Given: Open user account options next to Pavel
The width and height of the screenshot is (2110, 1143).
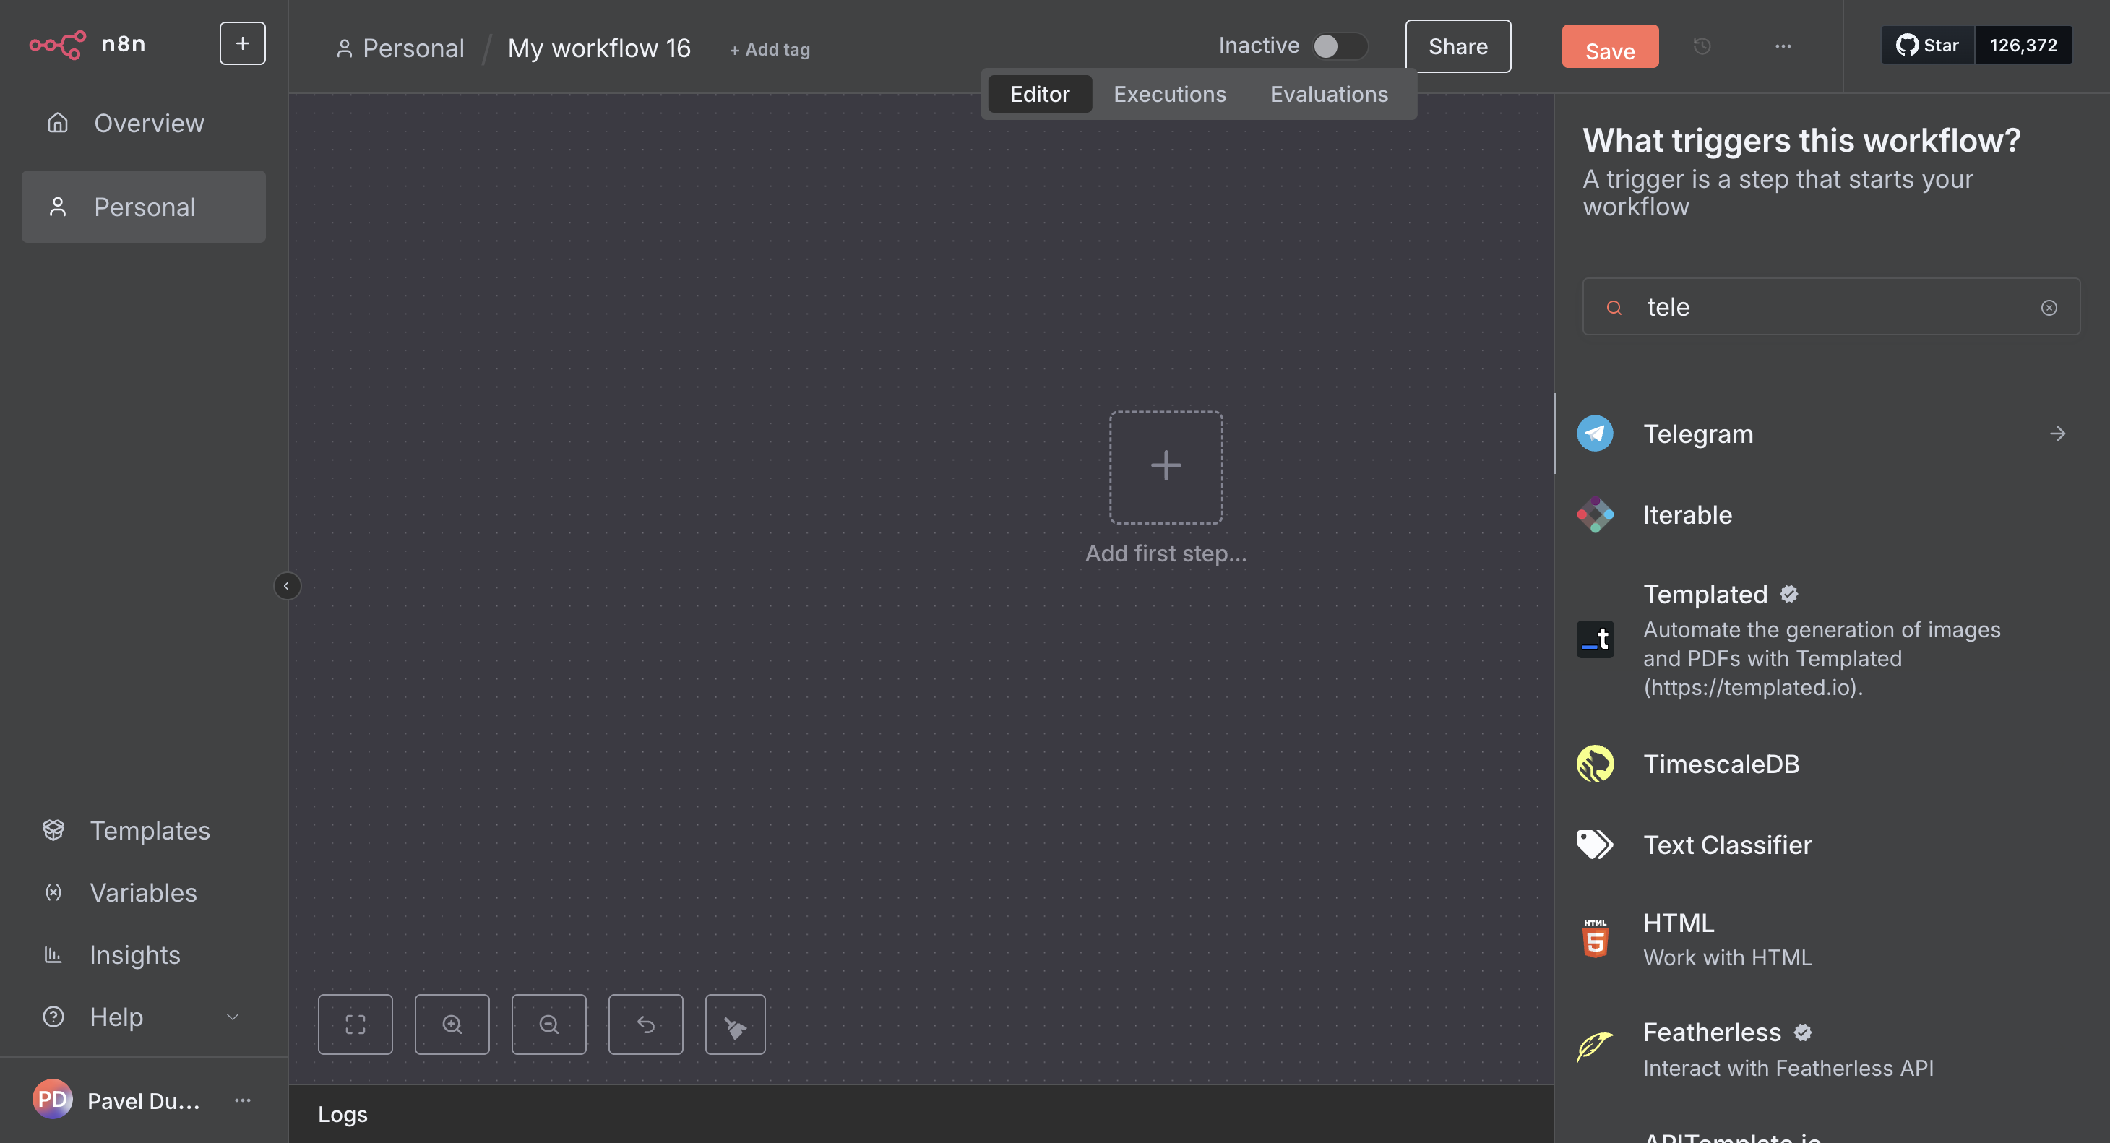Looking at the screenshot, I should [243, 1100].
